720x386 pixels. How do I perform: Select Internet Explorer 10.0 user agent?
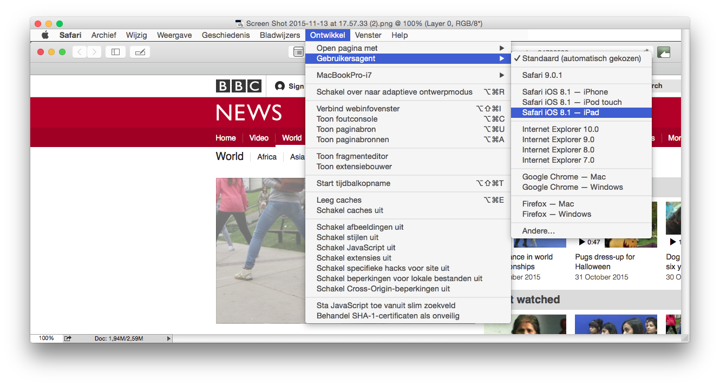click(x=581, y=129)
